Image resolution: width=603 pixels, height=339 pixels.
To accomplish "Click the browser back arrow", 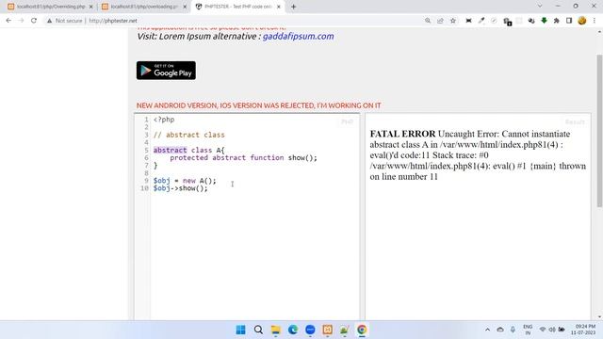I will tap(8, 21).
